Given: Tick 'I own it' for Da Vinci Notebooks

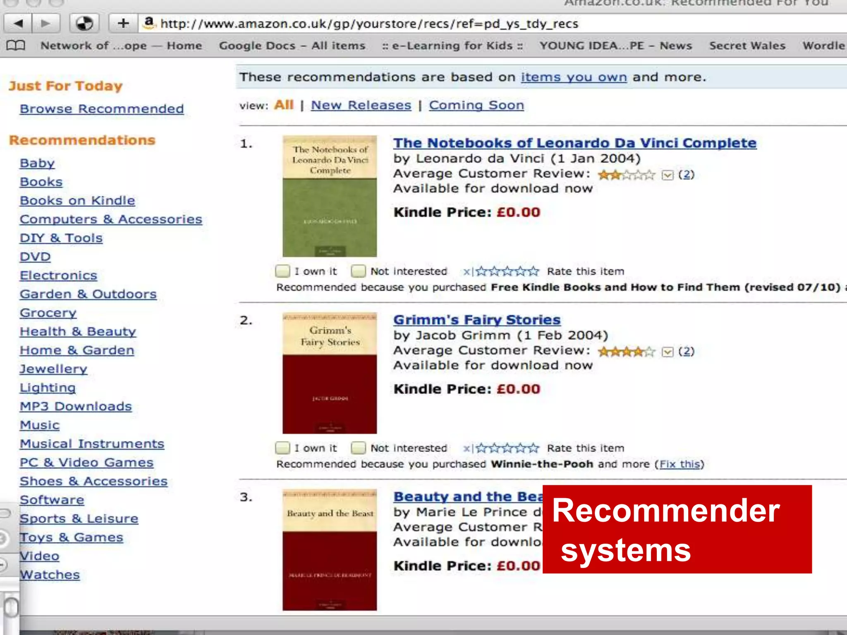Looking at the screenshot, I should click(282, 271).
